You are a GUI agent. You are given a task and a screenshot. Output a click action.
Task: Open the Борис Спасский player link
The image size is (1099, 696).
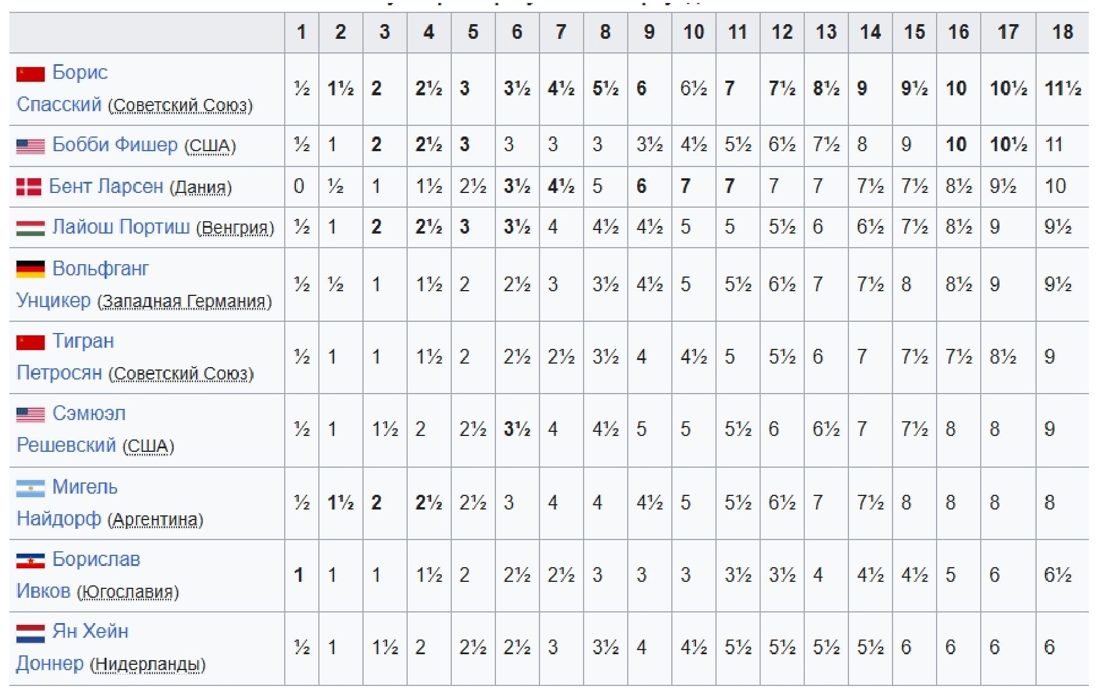click(62, 88)
